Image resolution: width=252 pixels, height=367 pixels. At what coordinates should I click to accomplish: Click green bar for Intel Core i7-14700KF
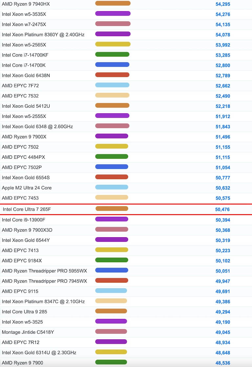(x=112, y=54)
